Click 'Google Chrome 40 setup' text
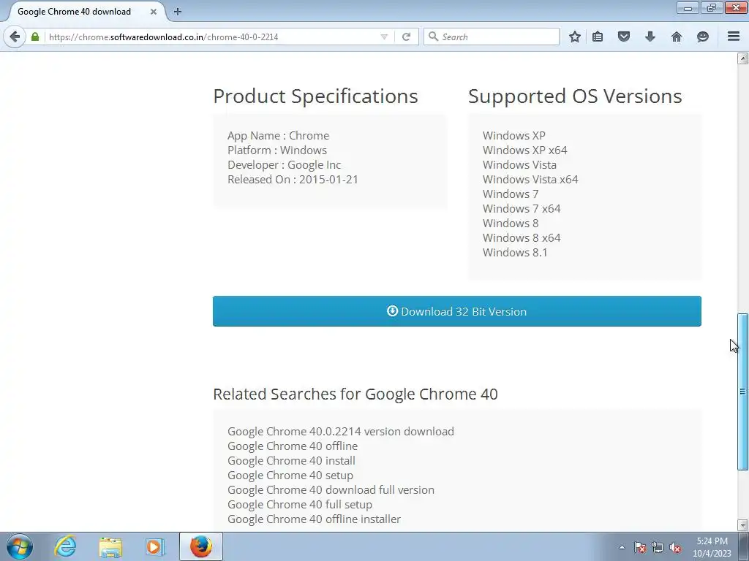749x561 pixels. pos(290,476)
